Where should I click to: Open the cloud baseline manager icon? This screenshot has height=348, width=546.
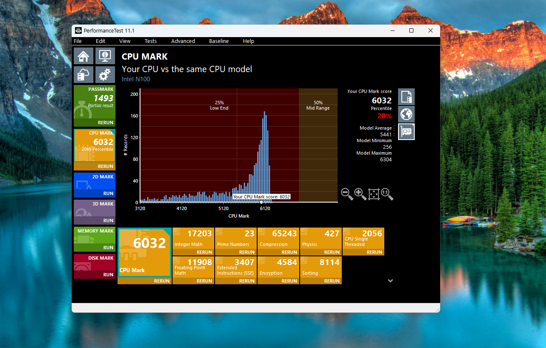click(83, 75)
